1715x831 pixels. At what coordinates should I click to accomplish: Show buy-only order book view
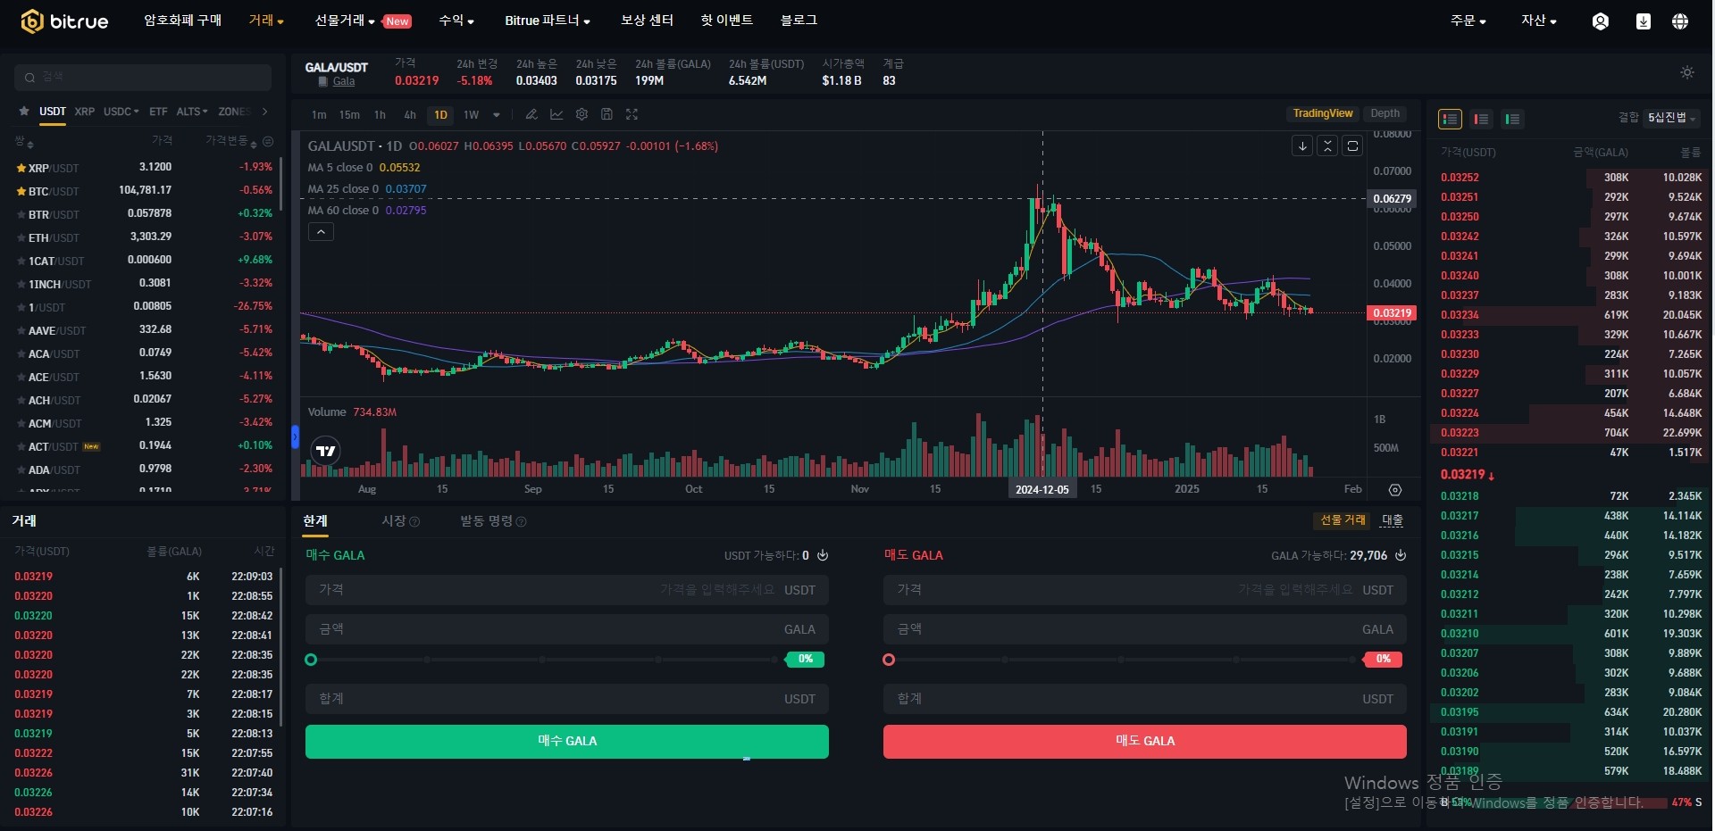1512,119
